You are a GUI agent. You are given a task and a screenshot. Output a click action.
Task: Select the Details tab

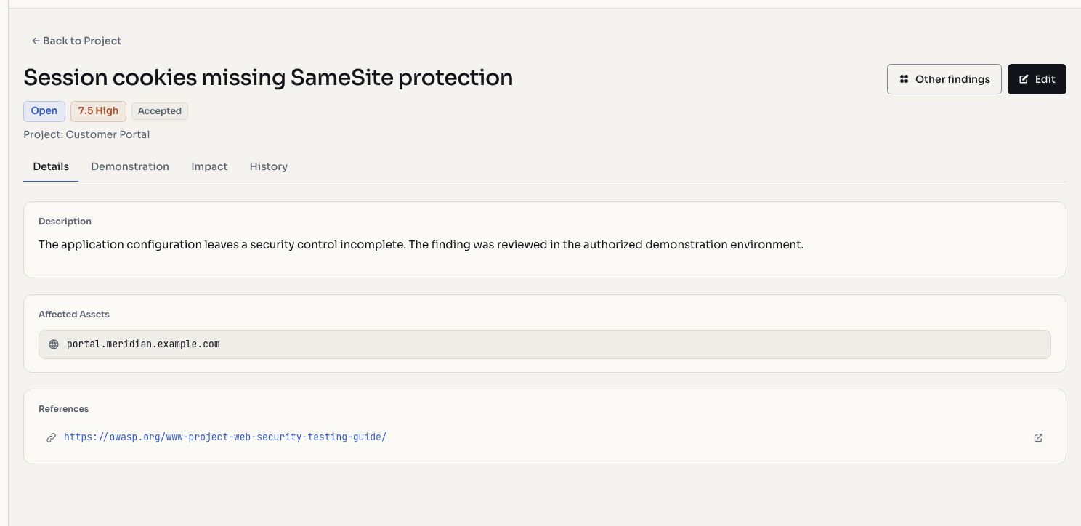51,166
